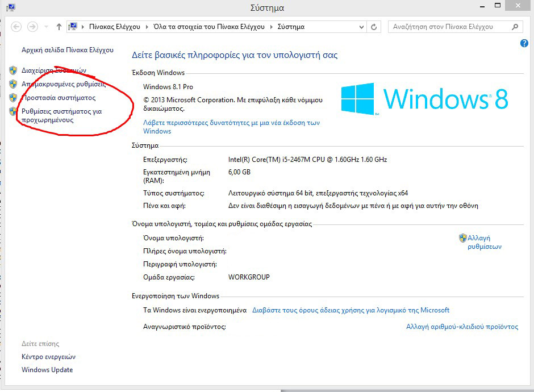534x392 pixels.
Task: Open recent locations dropdown beside forward arrow
Action: 45,27
